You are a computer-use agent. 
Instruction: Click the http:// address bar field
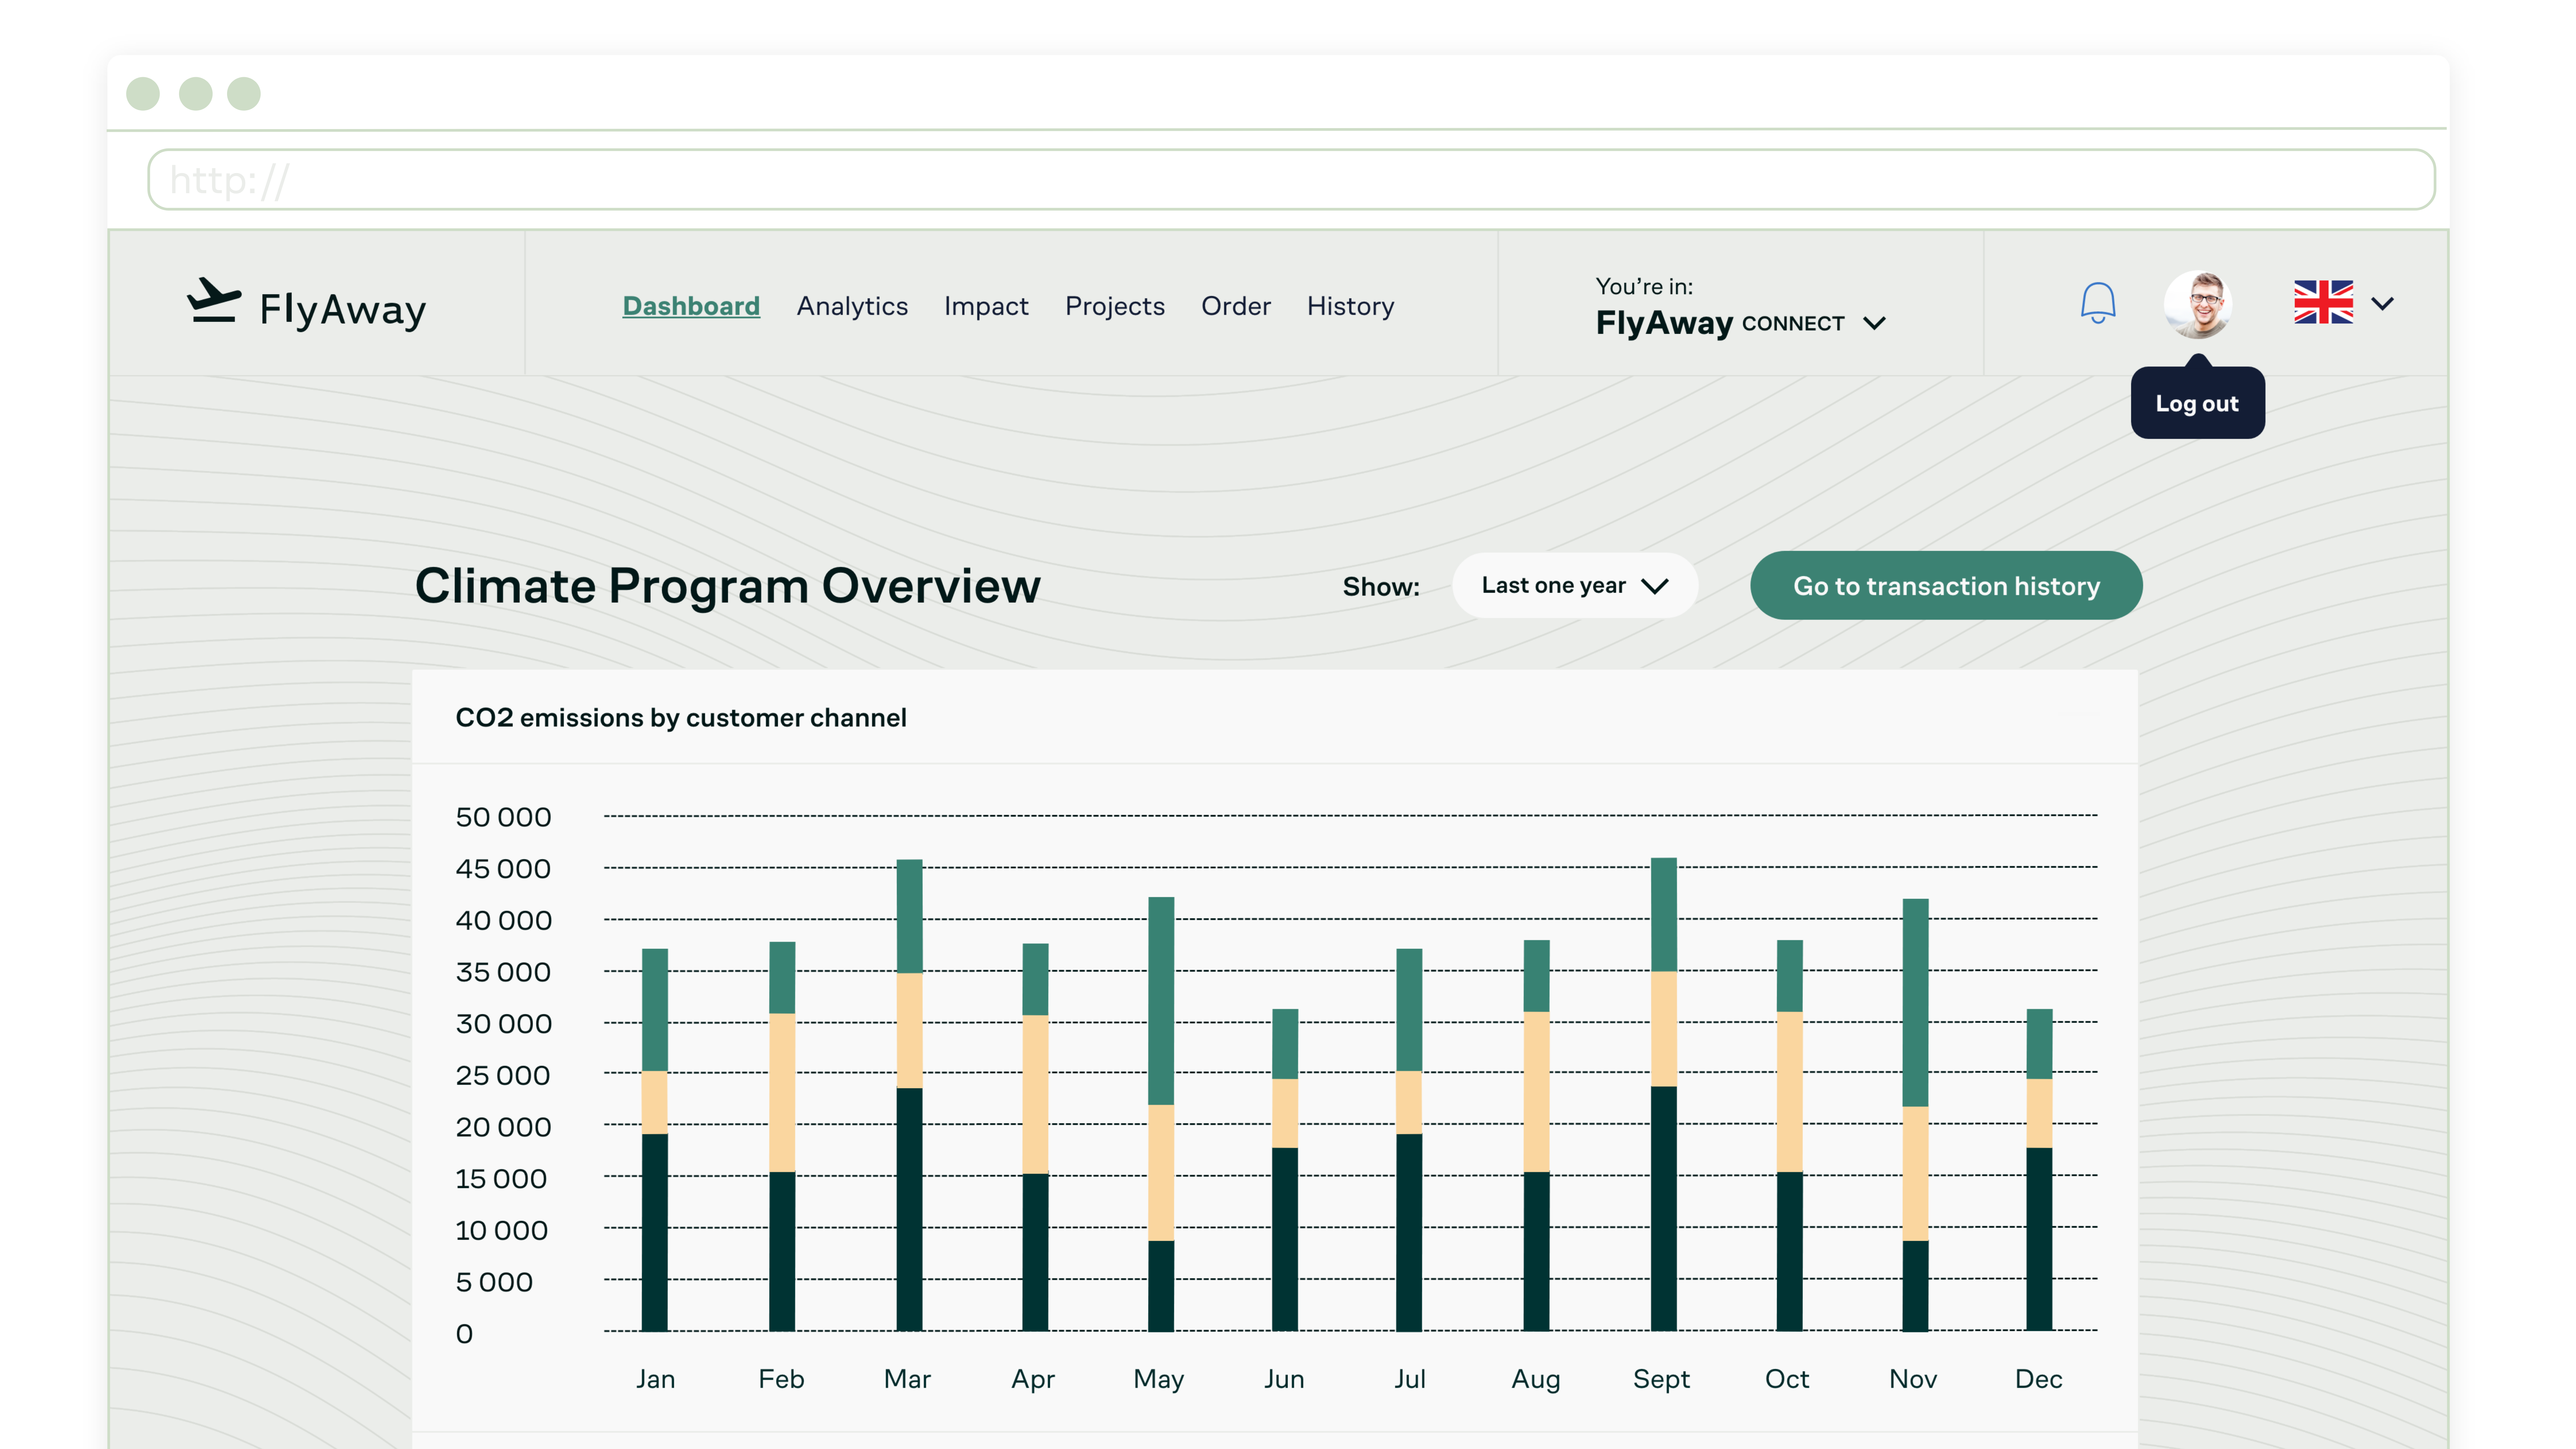[1290, 180]
